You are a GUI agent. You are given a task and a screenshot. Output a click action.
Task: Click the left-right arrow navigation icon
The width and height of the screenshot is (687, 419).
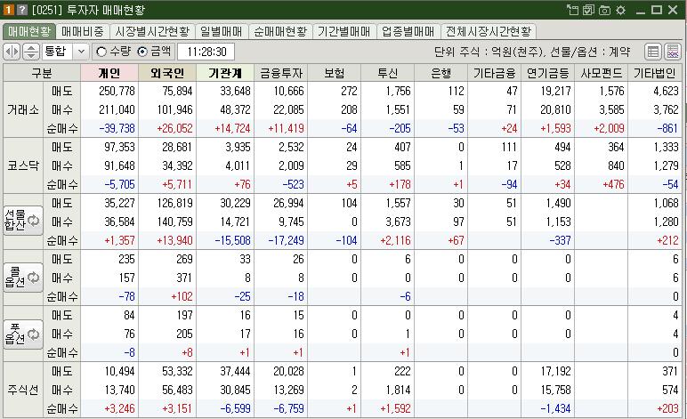(x=12, y=52)
